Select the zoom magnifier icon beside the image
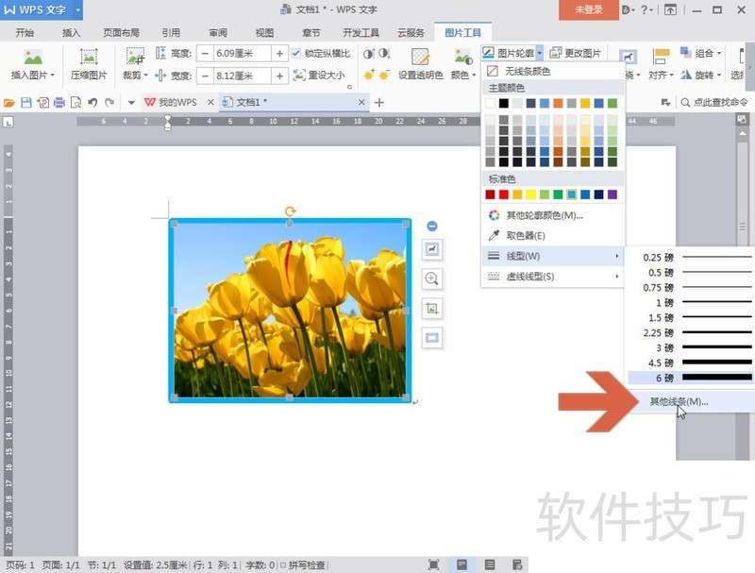The width and height of the screenshot is (755, 573). [431, 279]
